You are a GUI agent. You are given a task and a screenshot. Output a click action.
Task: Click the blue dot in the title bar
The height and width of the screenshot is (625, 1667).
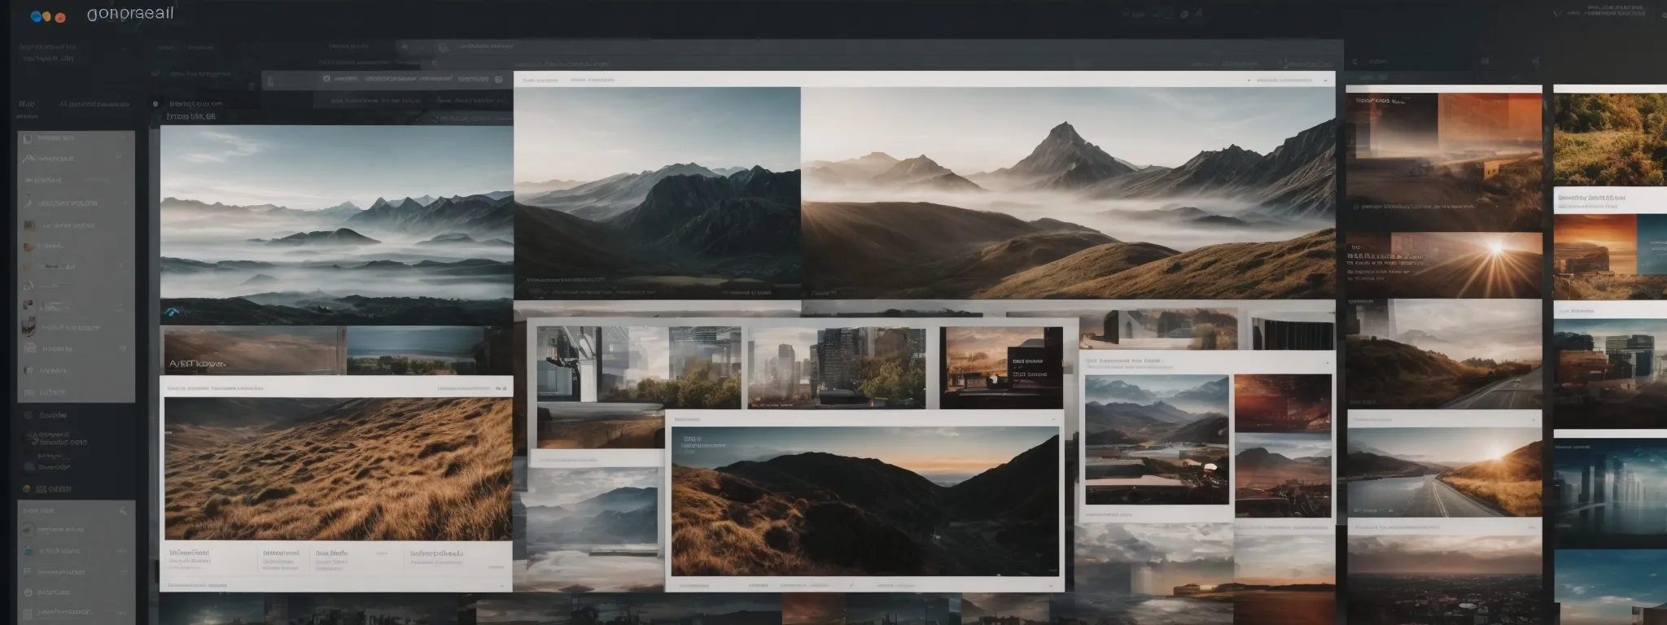coord(34,16)
